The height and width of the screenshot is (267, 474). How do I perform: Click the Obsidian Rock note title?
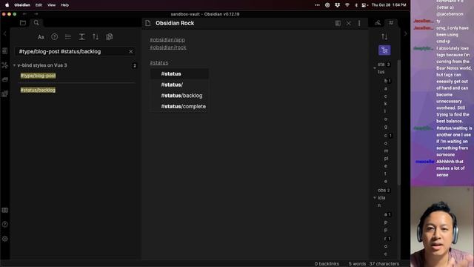175,23
